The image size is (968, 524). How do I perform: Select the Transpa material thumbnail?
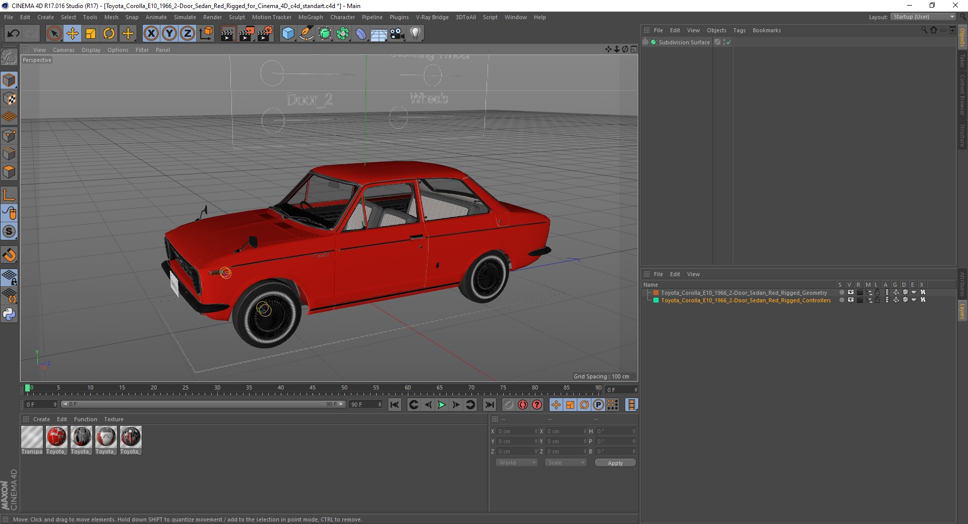point(32,437)
